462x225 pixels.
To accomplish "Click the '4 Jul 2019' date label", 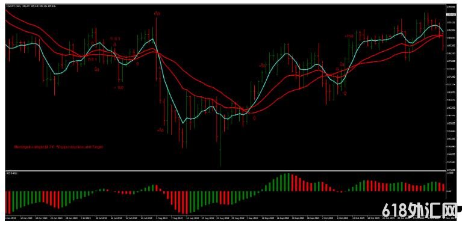I will [86, 219].
